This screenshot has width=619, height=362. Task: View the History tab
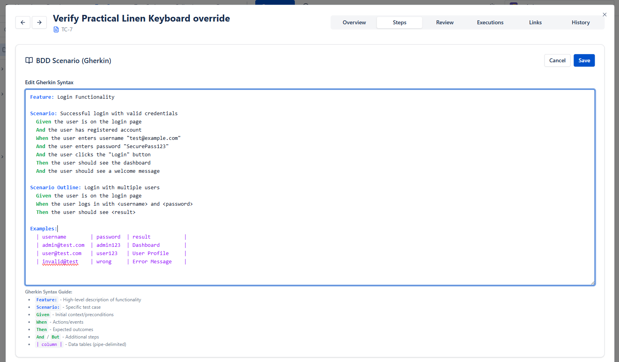580,23
